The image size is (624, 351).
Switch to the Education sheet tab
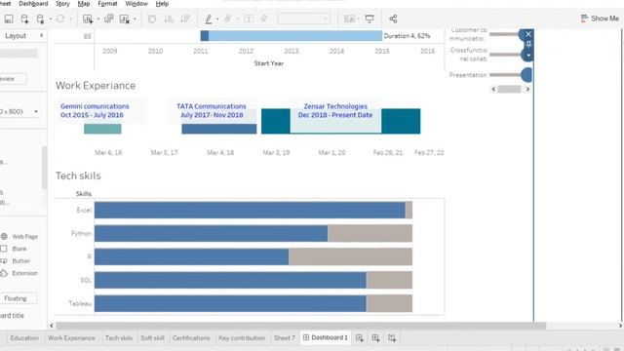pos(24,338)
